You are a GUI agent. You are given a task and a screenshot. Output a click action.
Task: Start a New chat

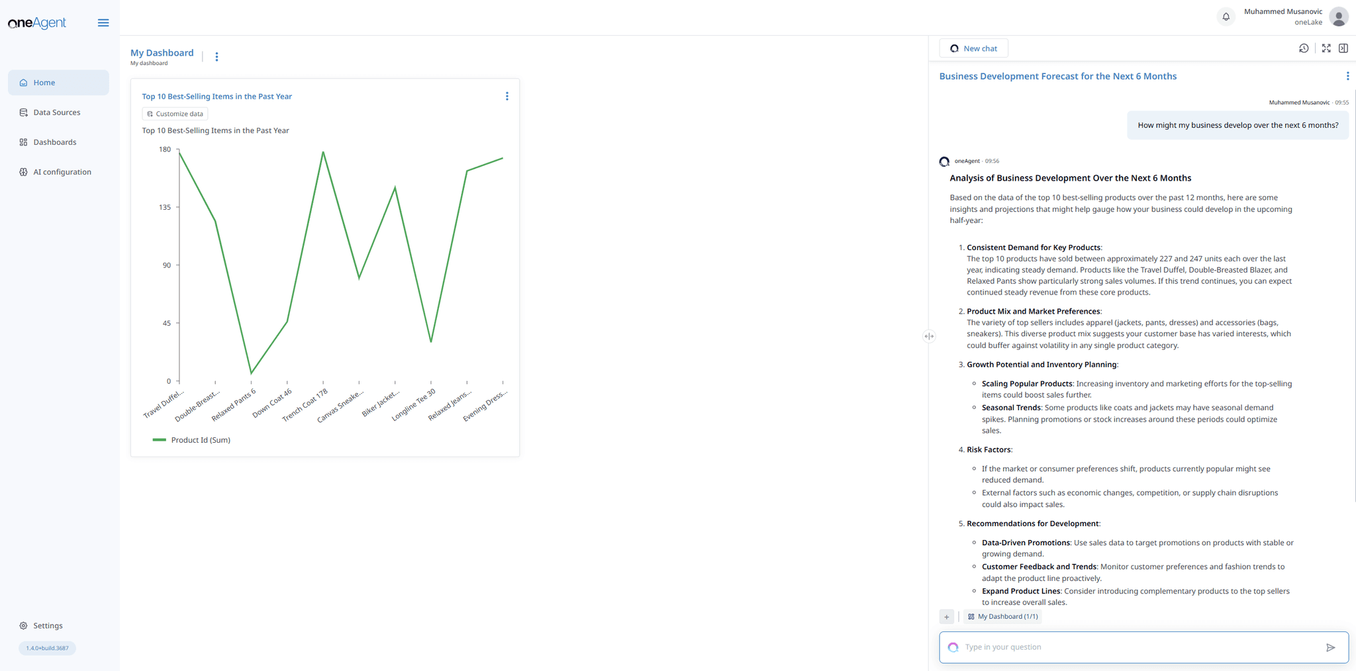coord(973,48)
